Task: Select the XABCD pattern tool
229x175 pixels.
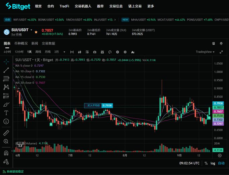Action: 6,87
